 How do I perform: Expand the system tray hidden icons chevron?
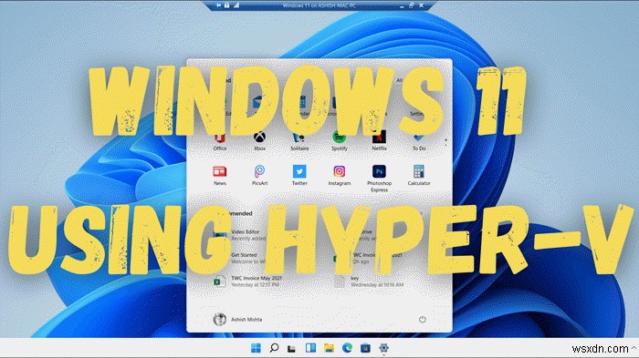pos(634,348)
